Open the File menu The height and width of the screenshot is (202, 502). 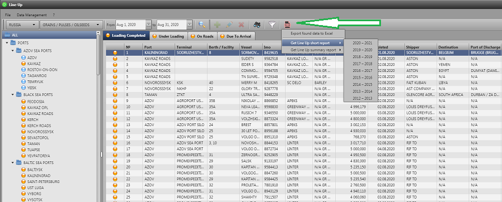tap(8, 15)
